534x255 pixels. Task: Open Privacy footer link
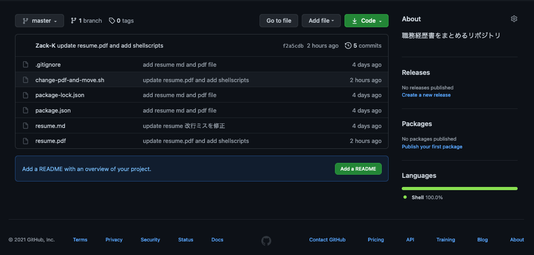[x=114, y=240]
